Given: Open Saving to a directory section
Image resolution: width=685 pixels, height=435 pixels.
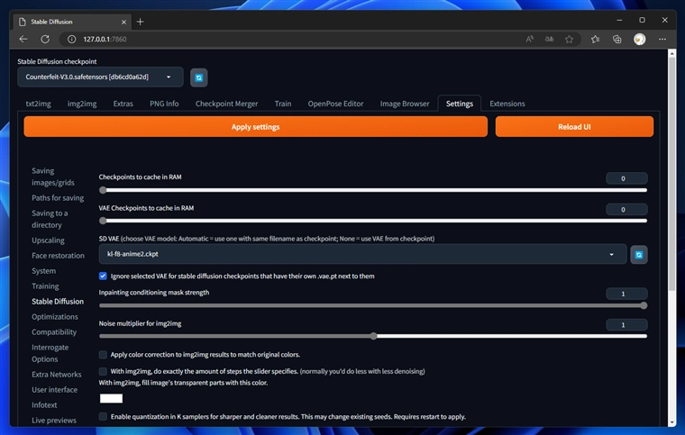Looking at the screenshot, I should click(x=50, y=219).
